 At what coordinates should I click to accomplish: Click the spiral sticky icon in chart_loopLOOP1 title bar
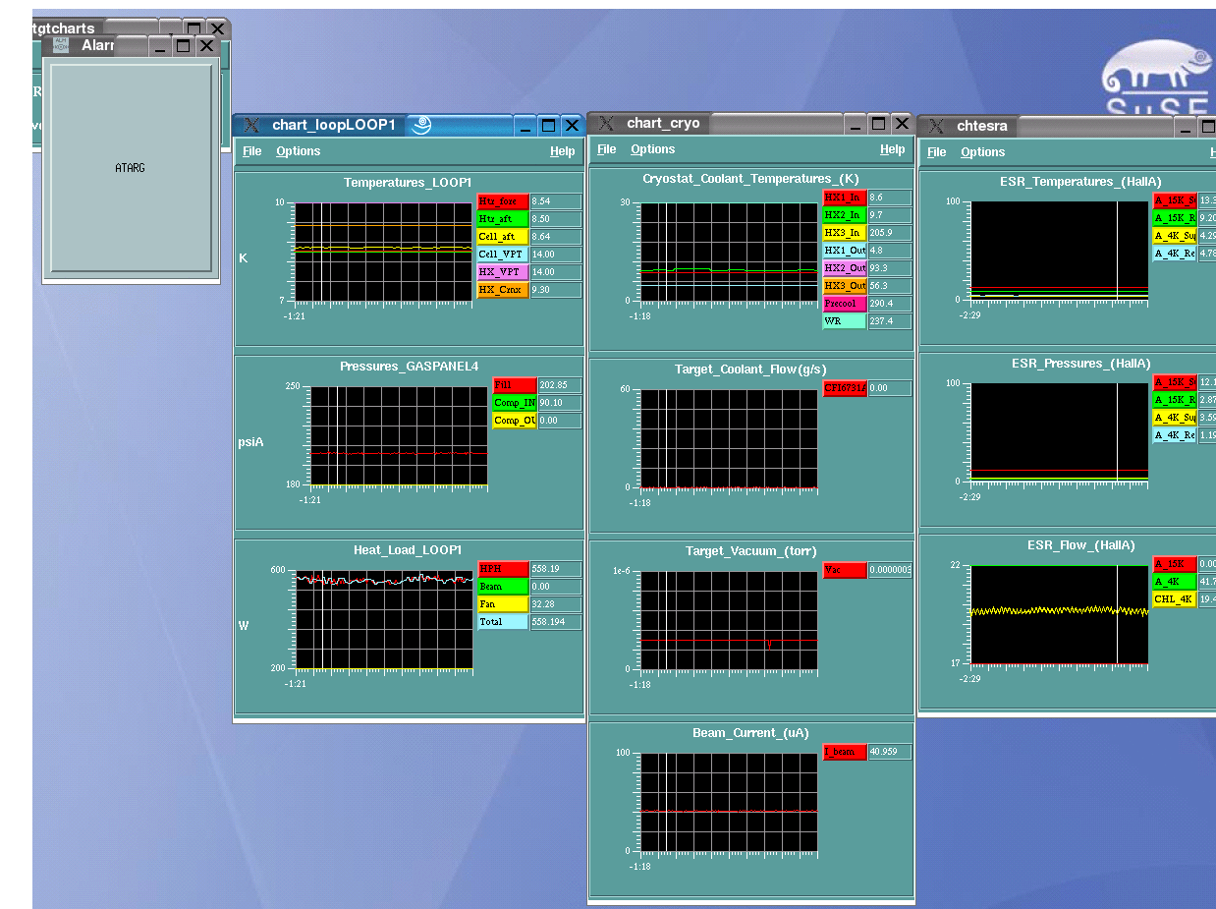(421, 125)
